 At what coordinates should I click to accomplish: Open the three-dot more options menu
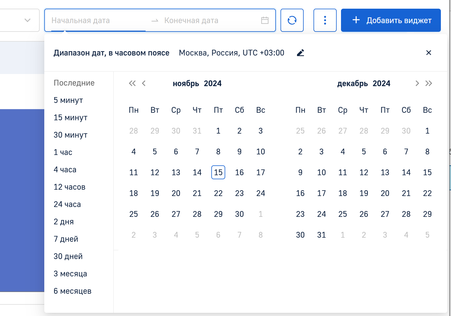(325, 20)
